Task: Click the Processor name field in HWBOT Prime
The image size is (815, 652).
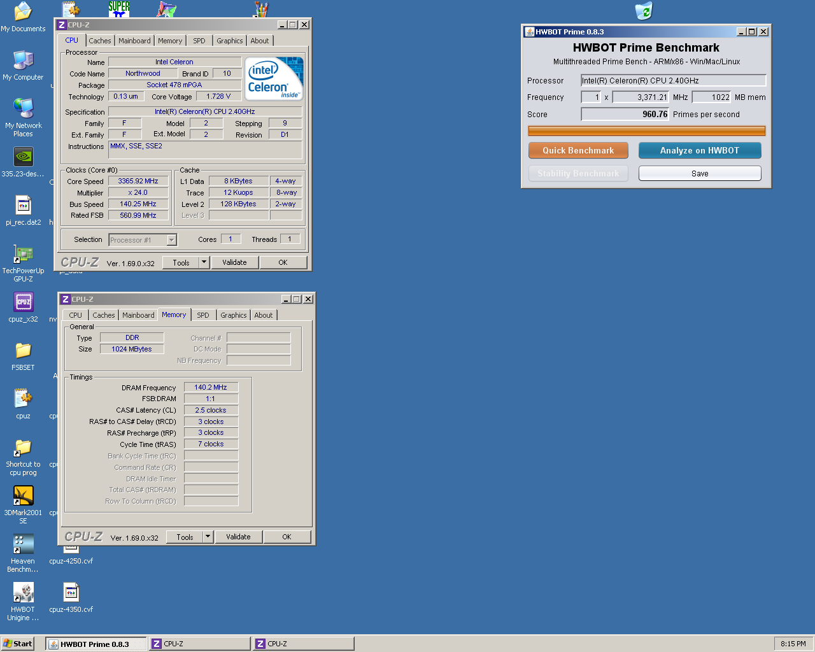Action: coord(673,80)
